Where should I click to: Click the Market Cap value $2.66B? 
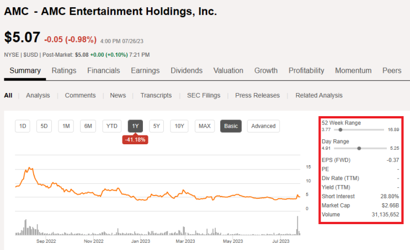[x=390, y=205]
